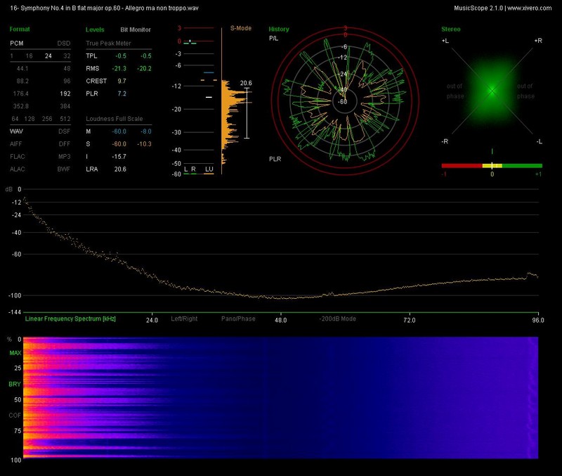Click the 192 sample rate value
The height and width of the screenshot is (476, 562).
tap(65, 94)
